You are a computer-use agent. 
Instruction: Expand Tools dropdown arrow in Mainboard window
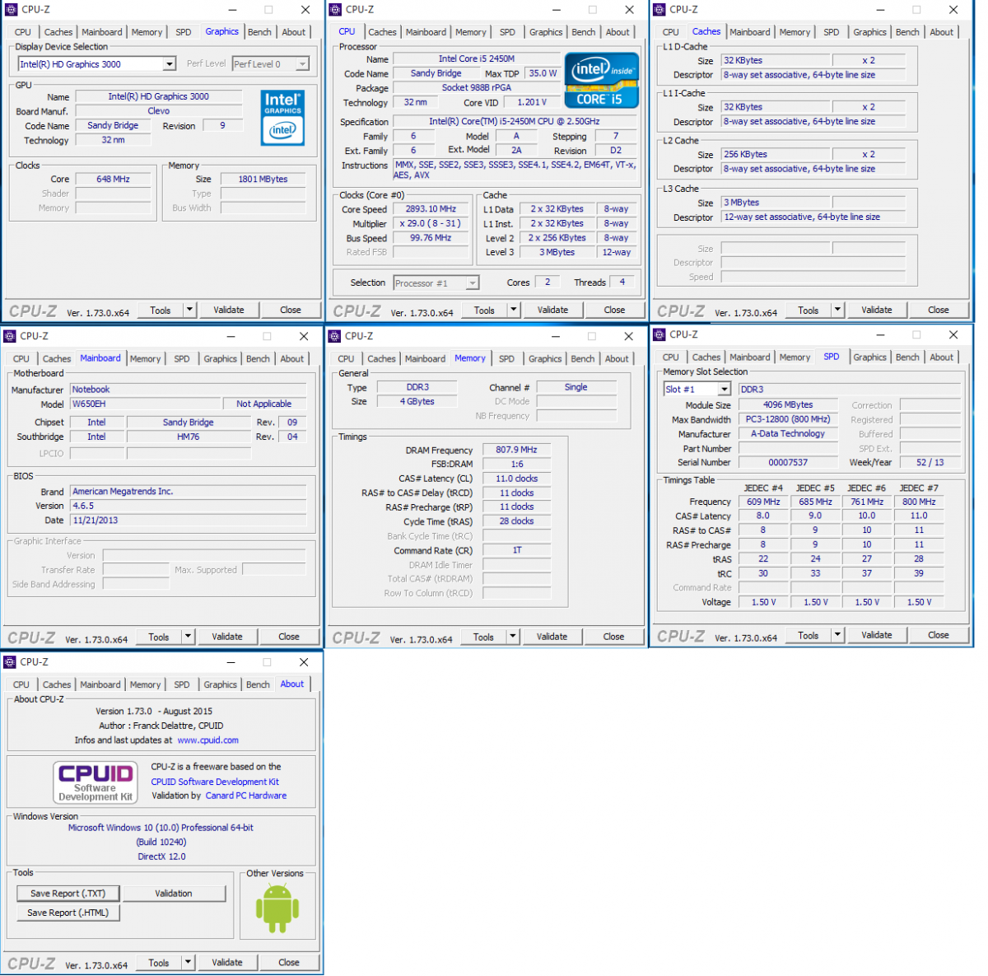point(188,637)
